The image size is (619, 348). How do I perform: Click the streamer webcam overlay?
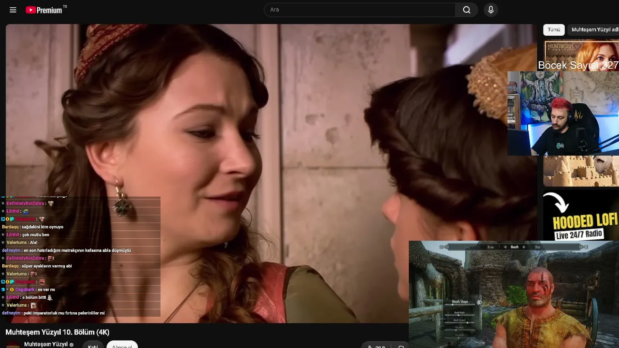pos(563,114)
